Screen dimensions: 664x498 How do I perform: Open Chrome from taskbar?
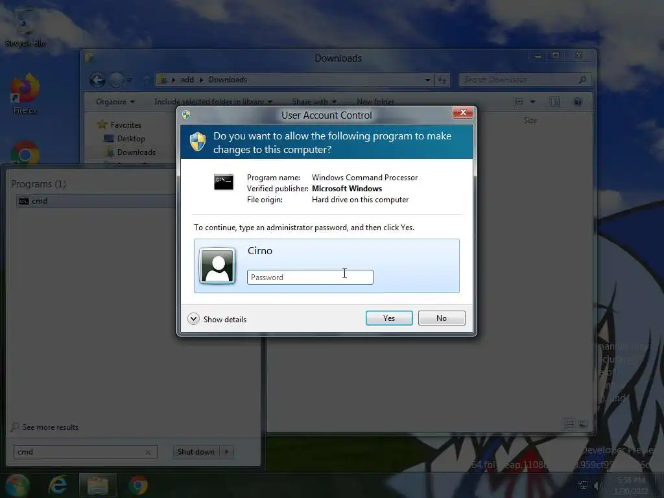(x=138, y=485)
